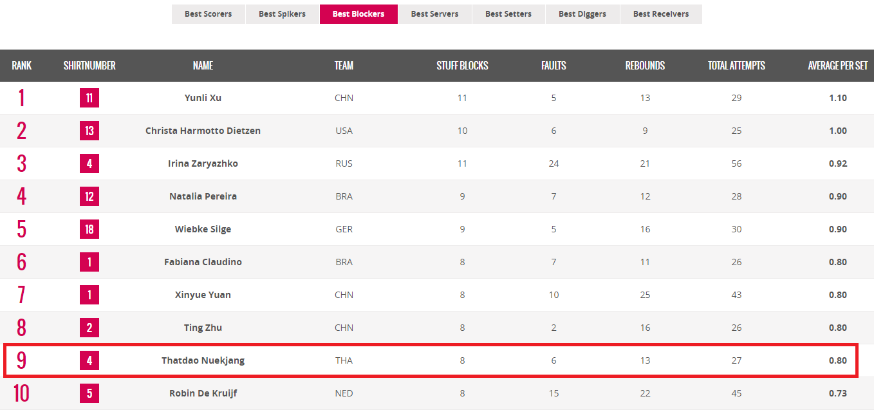Viewport: 874px width, 410px height.
Task: Switch to Best Spikers tab
Action: pyautogui.click(x=282, y=14)
